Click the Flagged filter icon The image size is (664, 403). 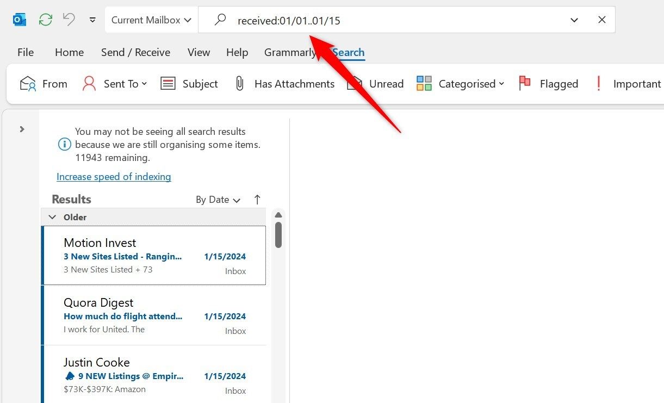[x=524, y=83]
